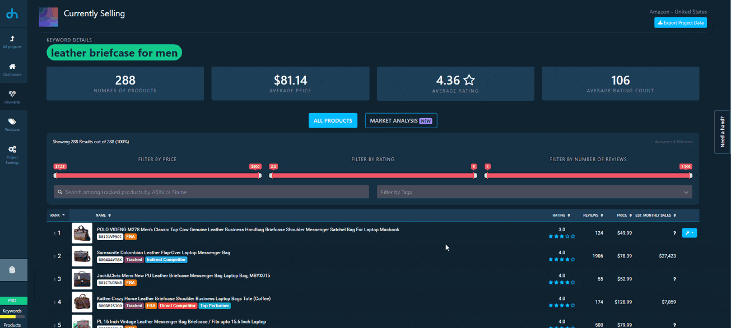Grab the maximum price slider handle
The width and height of the screenshot is (731, 328).
click(259, 176)
